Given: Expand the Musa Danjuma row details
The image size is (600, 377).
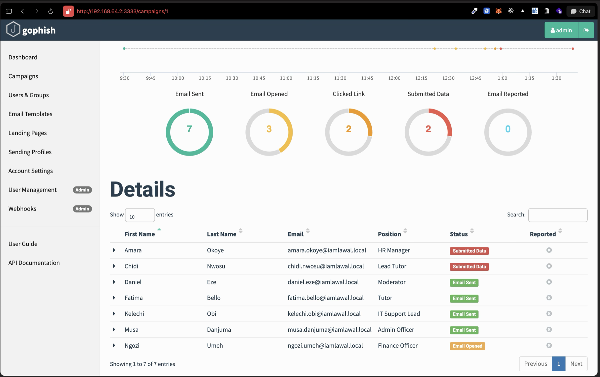Looking at the screenshot, I should (114, 330).
